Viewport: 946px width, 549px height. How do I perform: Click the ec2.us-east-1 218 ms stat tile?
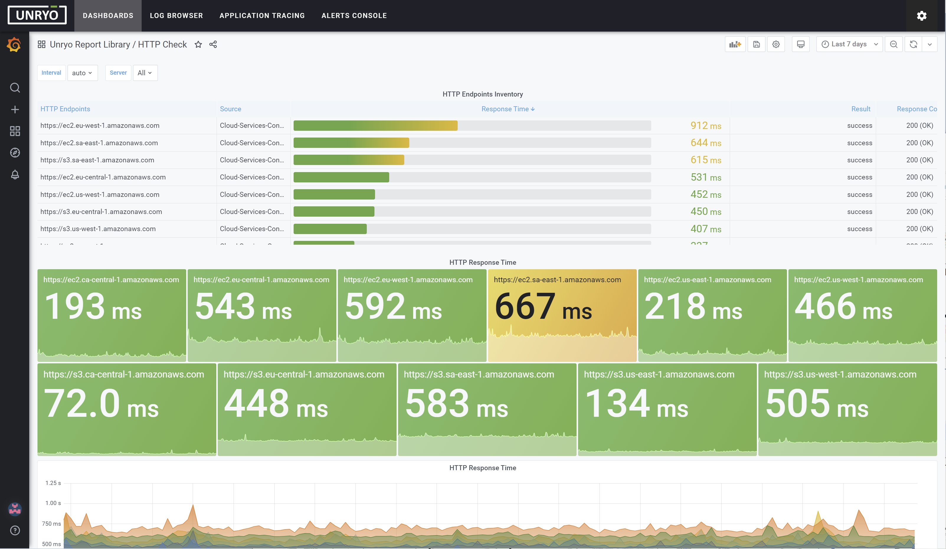[x=713, y=316]
